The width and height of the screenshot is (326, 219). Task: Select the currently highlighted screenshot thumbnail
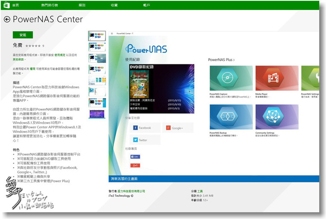point(97,36)
